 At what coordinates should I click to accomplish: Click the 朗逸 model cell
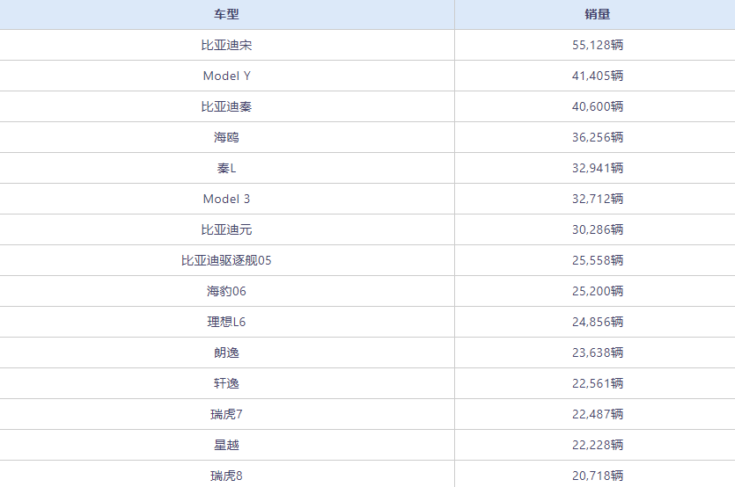point(226,353)
